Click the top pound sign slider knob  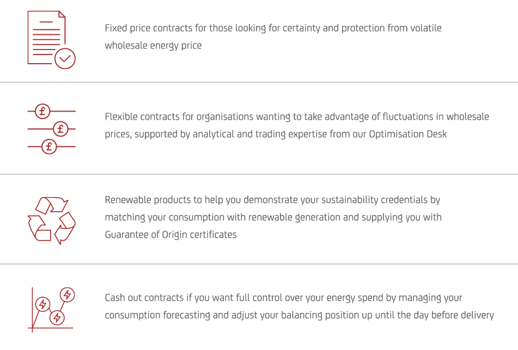(x=42, y=111)
